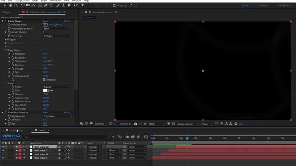Select the Selection arrow tool
Viewport: 296px width, 166px height.
click(x=5, y=6)
